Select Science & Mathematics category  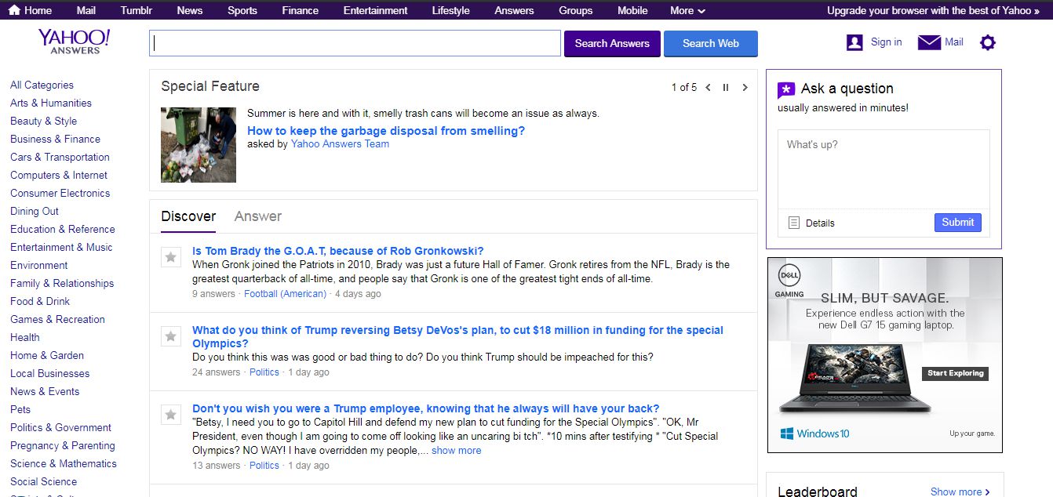(64, 463)
